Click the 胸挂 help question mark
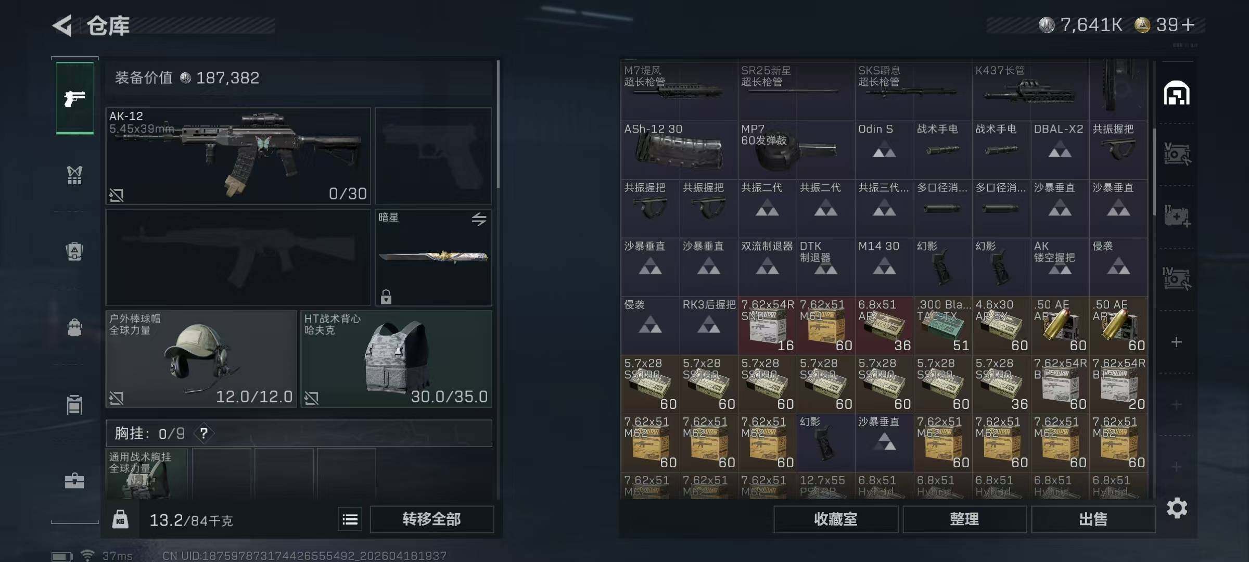1249x562 pixels. pyautogui.click(x=204, y=433)
